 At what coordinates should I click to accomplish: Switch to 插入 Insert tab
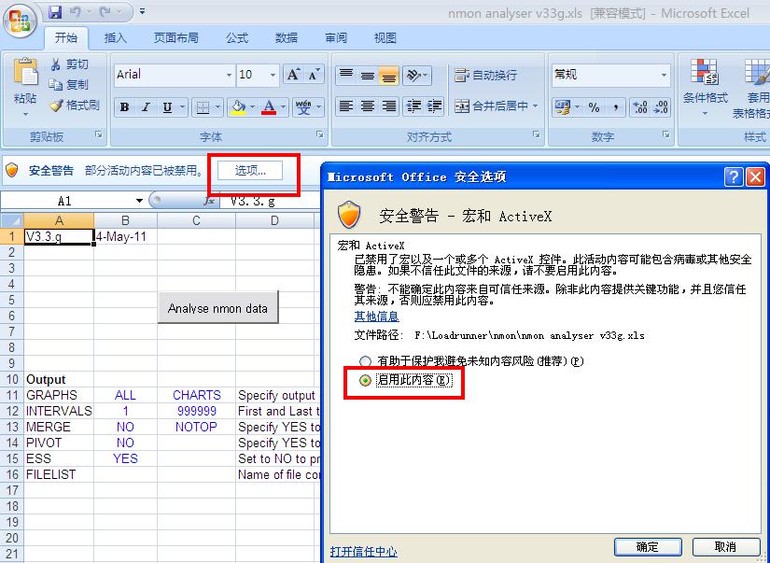click(x=116, y=38)
